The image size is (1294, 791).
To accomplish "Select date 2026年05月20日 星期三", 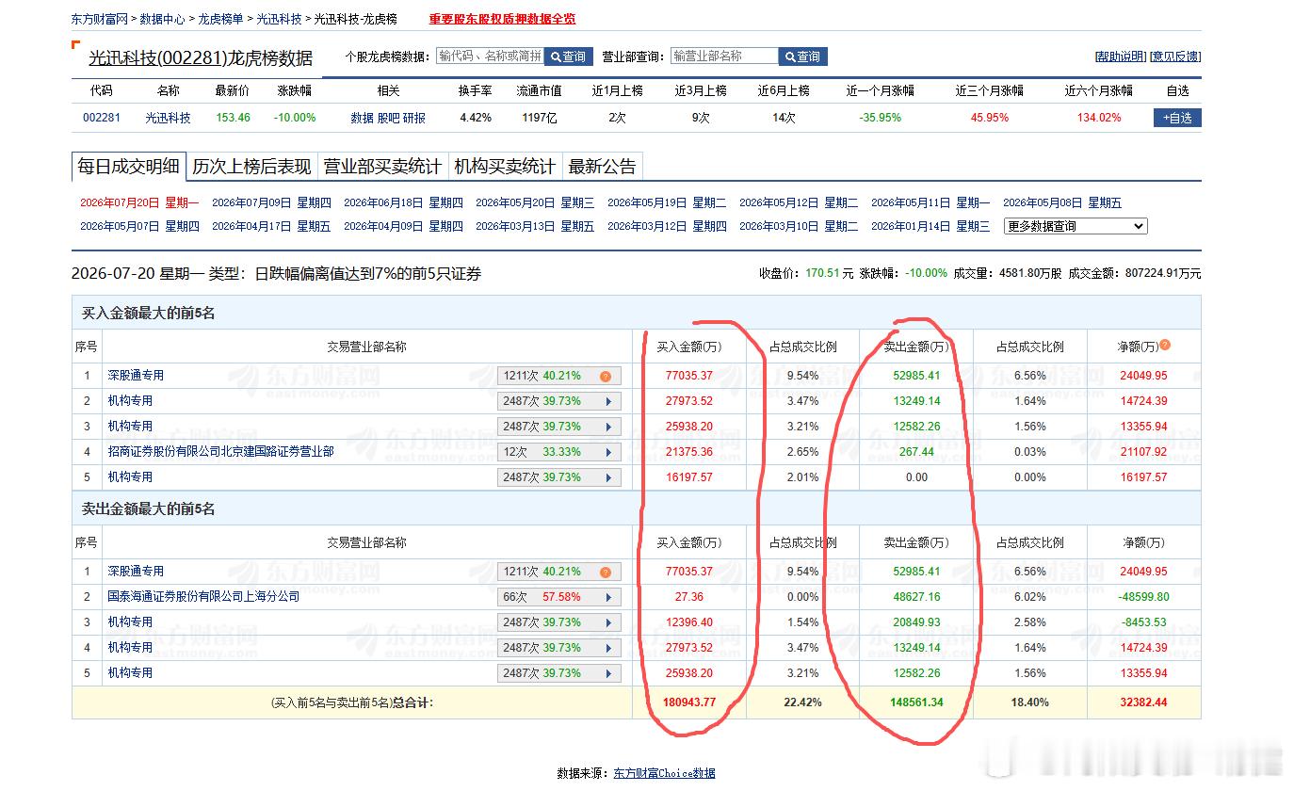I will pos(535,202).
